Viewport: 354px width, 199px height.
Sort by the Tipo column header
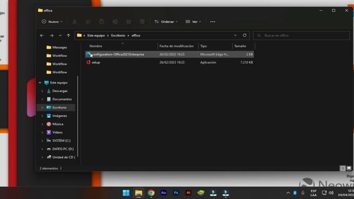[x=204, y=46]
